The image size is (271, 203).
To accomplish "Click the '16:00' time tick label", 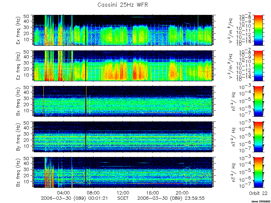I will tap(152, 193).
